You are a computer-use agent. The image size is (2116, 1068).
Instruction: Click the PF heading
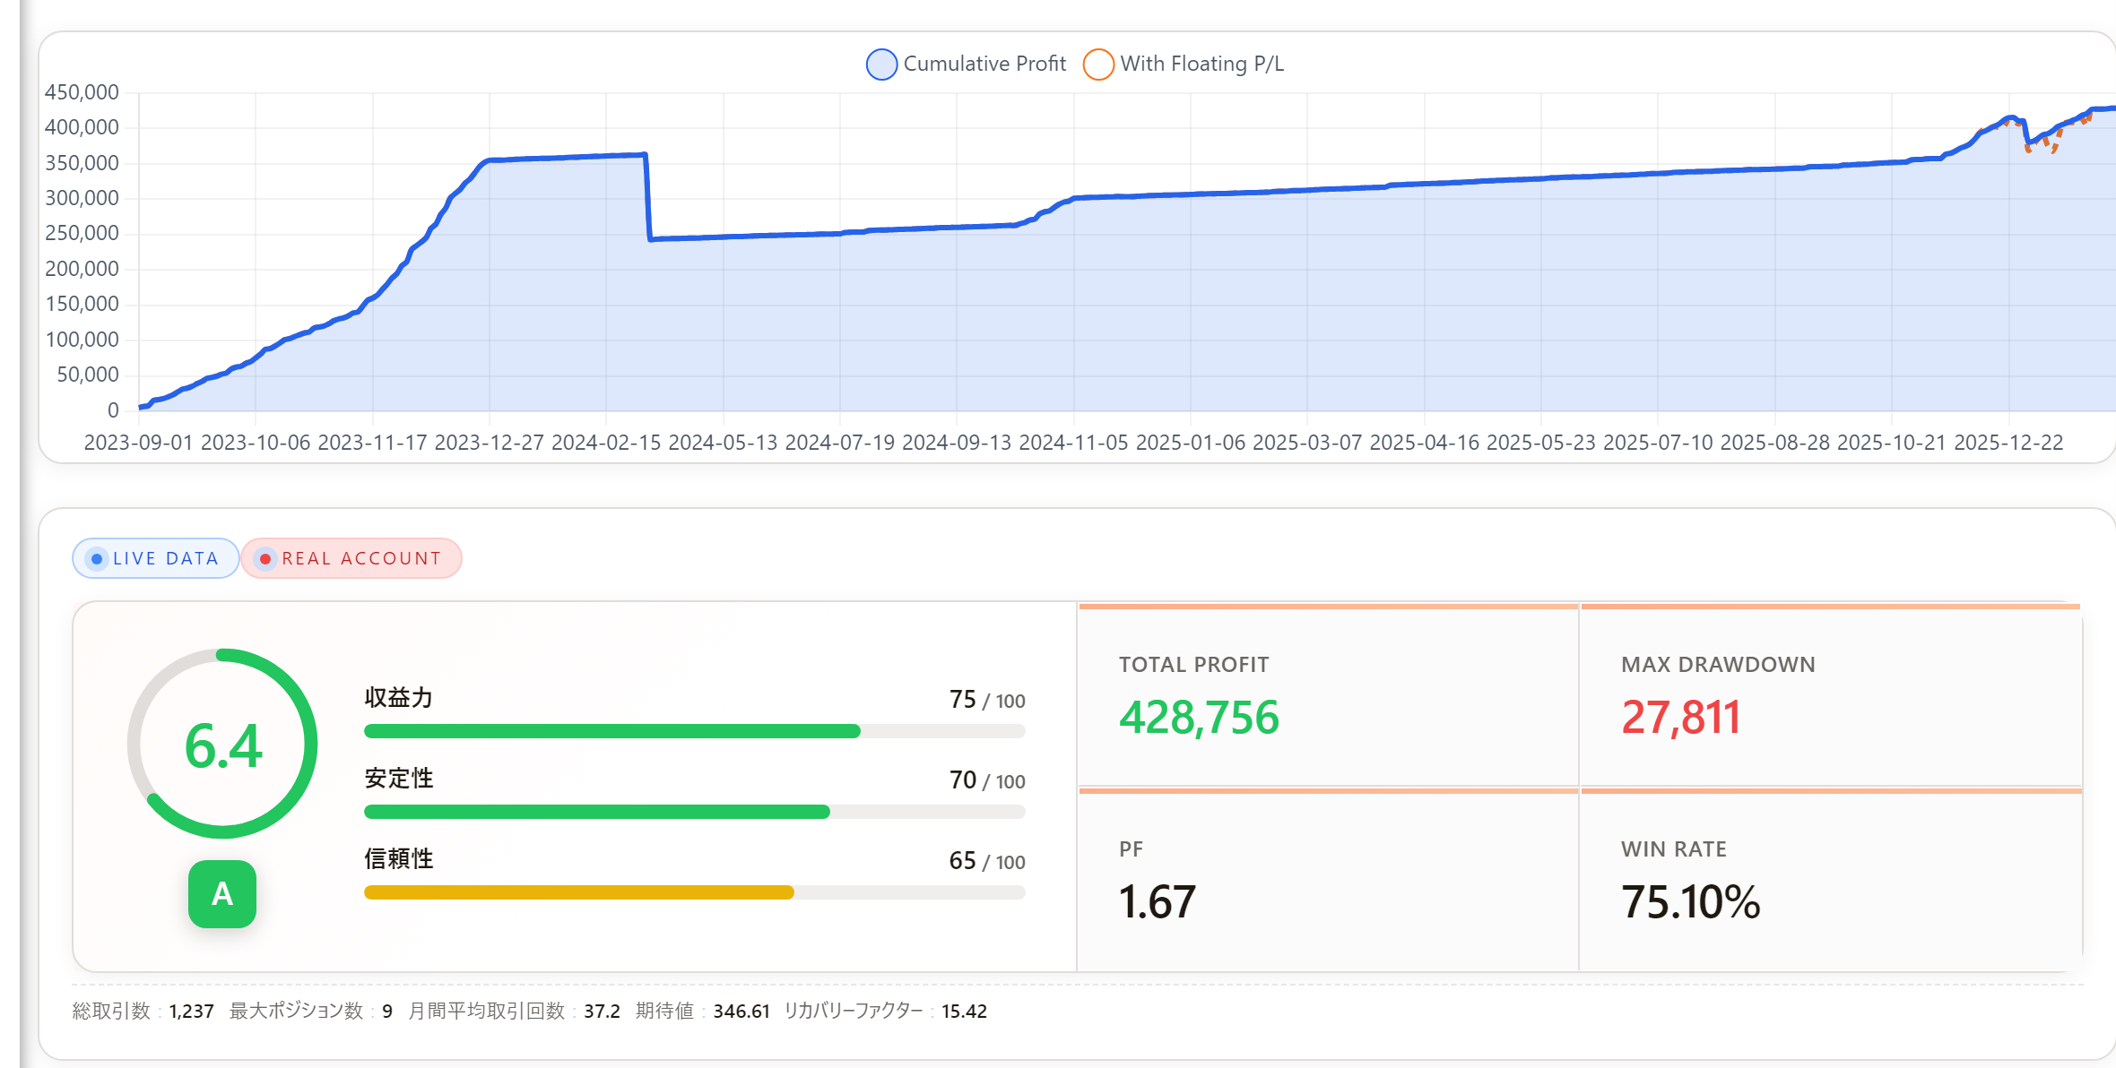coord(1131,849)
